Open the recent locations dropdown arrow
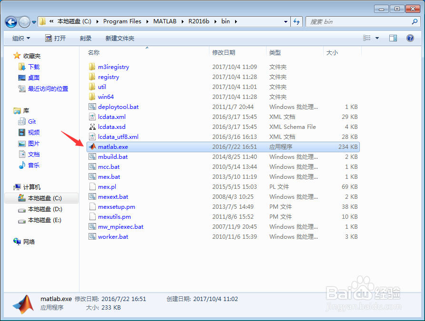 click(x=34, y=22)
